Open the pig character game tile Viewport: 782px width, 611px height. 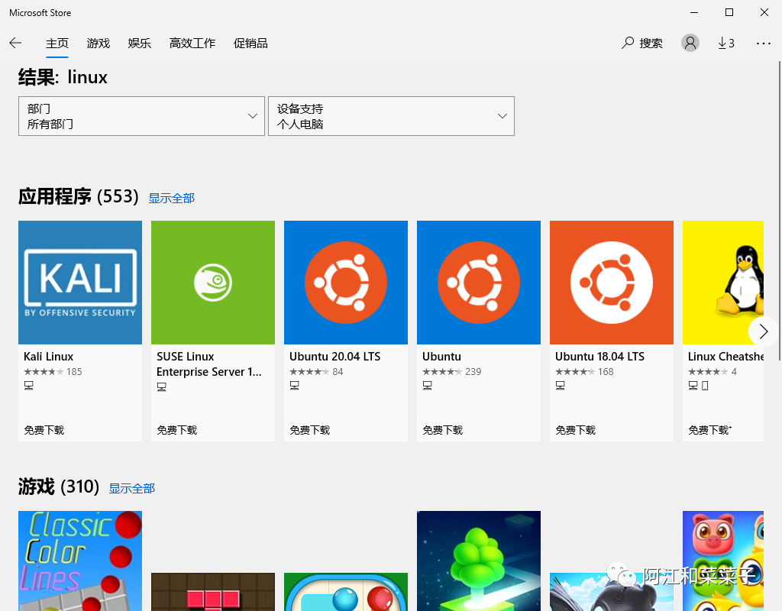pos(723,561)
